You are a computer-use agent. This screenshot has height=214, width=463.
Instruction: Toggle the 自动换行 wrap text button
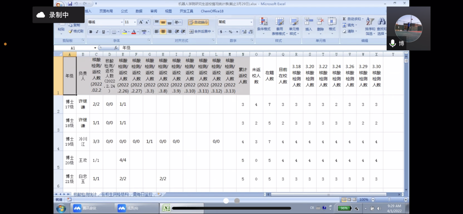198,22
